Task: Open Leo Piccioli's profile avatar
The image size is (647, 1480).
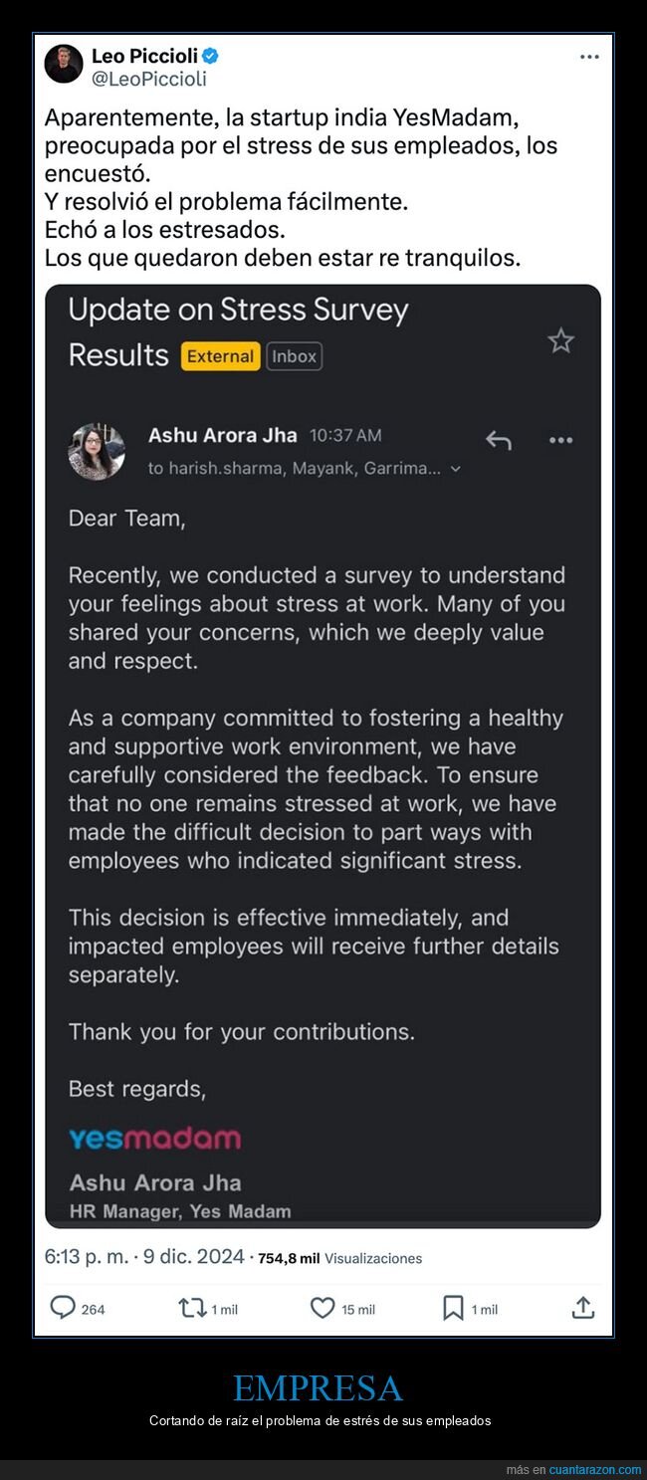Action: (64, 65)
